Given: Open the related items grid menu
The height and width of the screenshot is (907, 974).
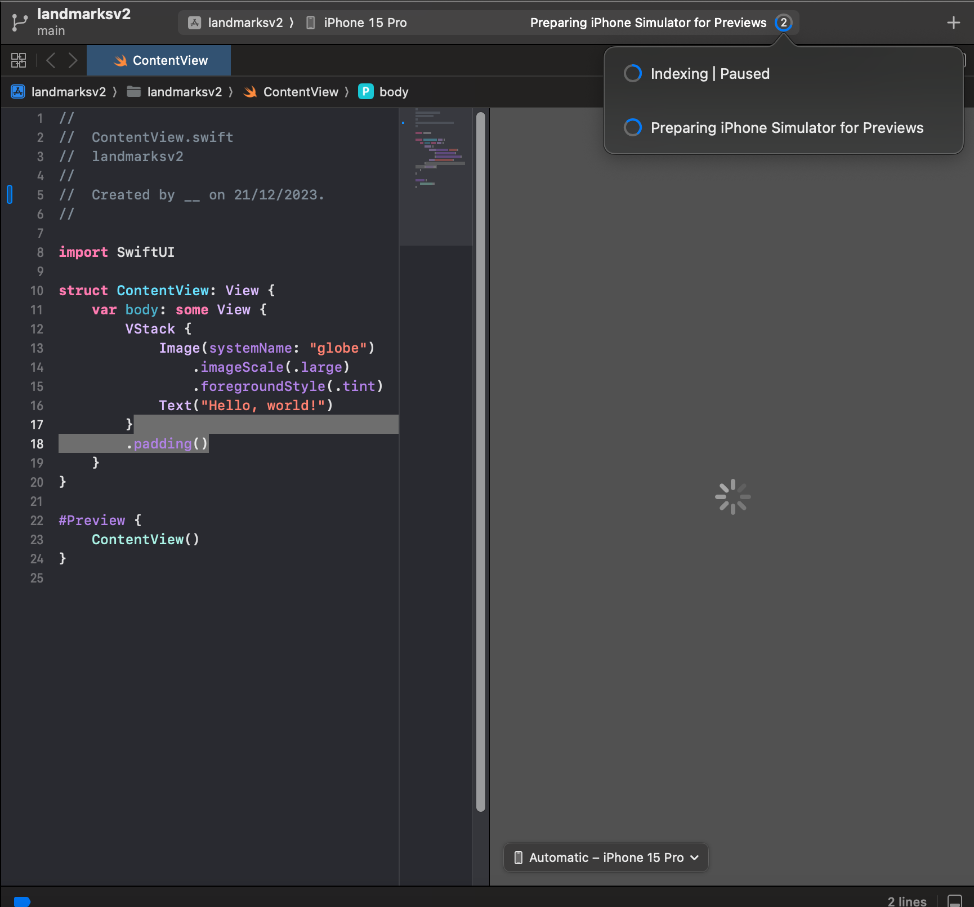Looking at the screenshot, I should coord(19,60).
